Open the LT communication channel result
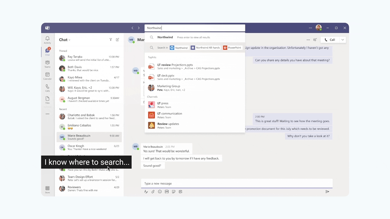The image size is (390, 219). click(195, 115)
